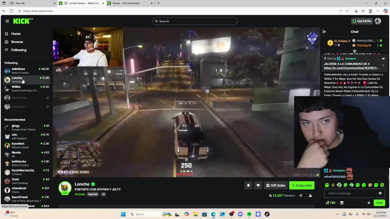Send message with the Chat button
Viewport: 390px width, 219px height.
tap(379, 203)
